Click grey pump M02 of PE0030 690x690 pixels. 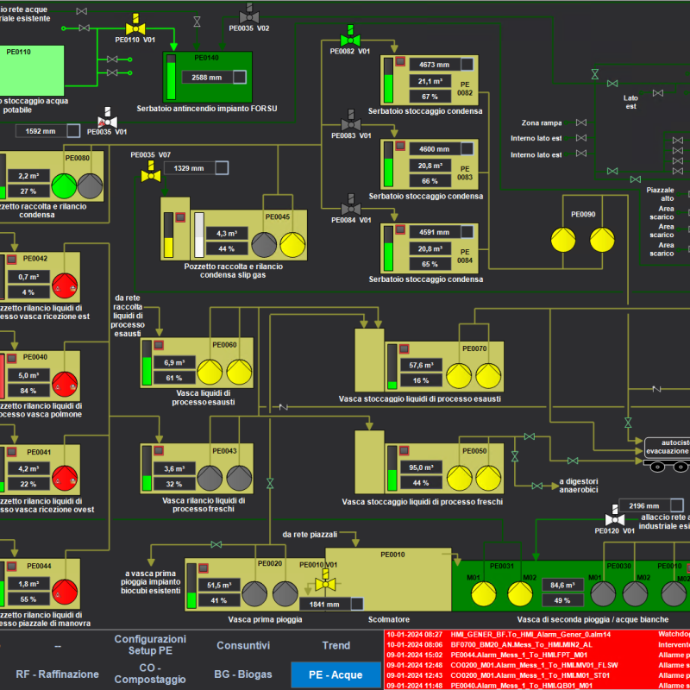tap(635, 593)
